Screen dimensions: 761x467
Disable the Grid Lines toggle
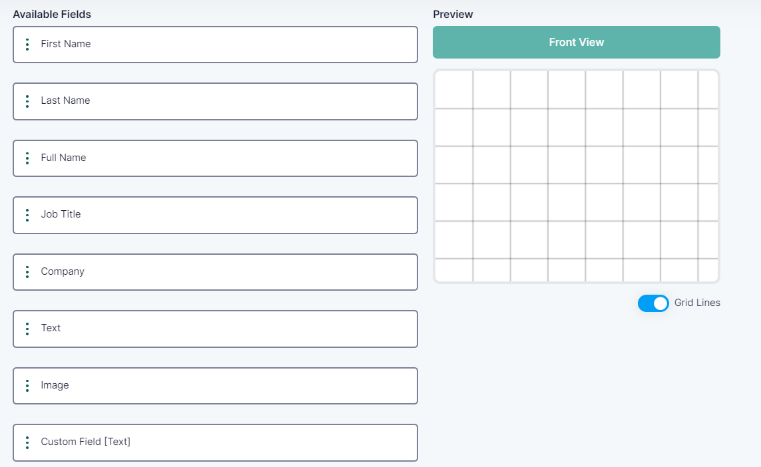click(x=653, y=303)
